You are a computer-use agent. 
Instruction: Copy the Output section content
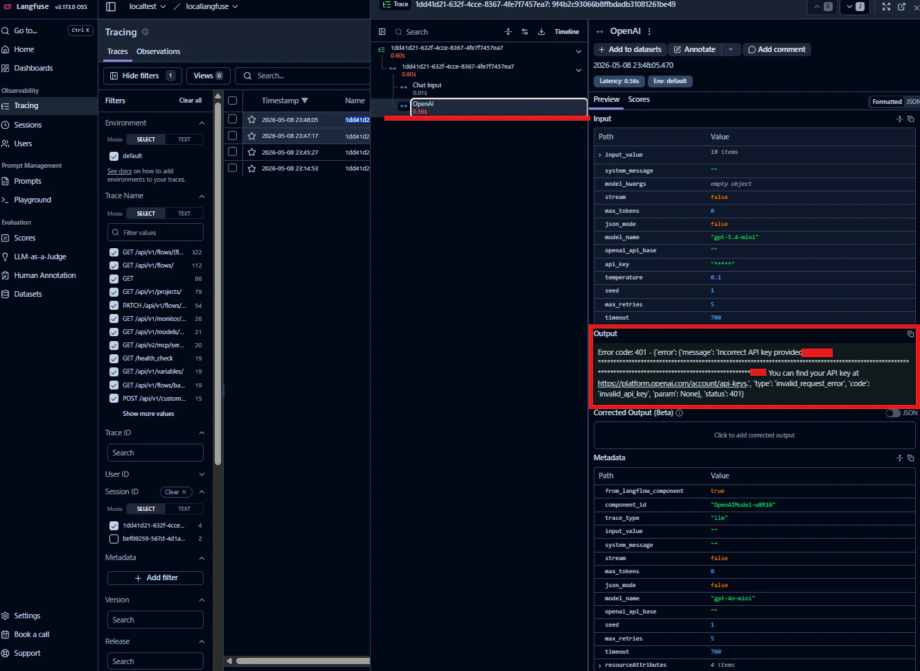tap(910, 333)
